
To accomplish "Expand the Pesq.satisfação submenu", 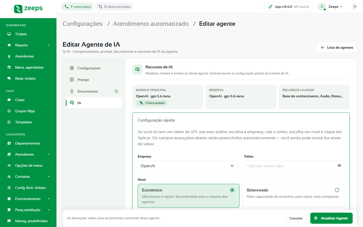I will (x=49, y=210).
